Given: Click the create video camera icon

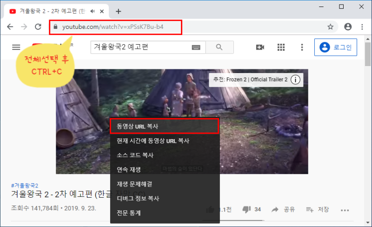Looking at the screenshot, I should point(260,47).
